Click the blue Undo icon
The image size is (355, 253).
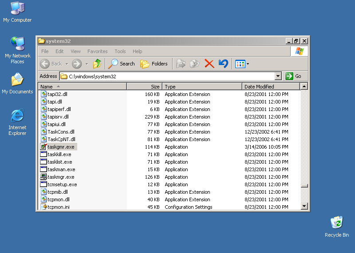pyautogui.click(x=224, y=64)
